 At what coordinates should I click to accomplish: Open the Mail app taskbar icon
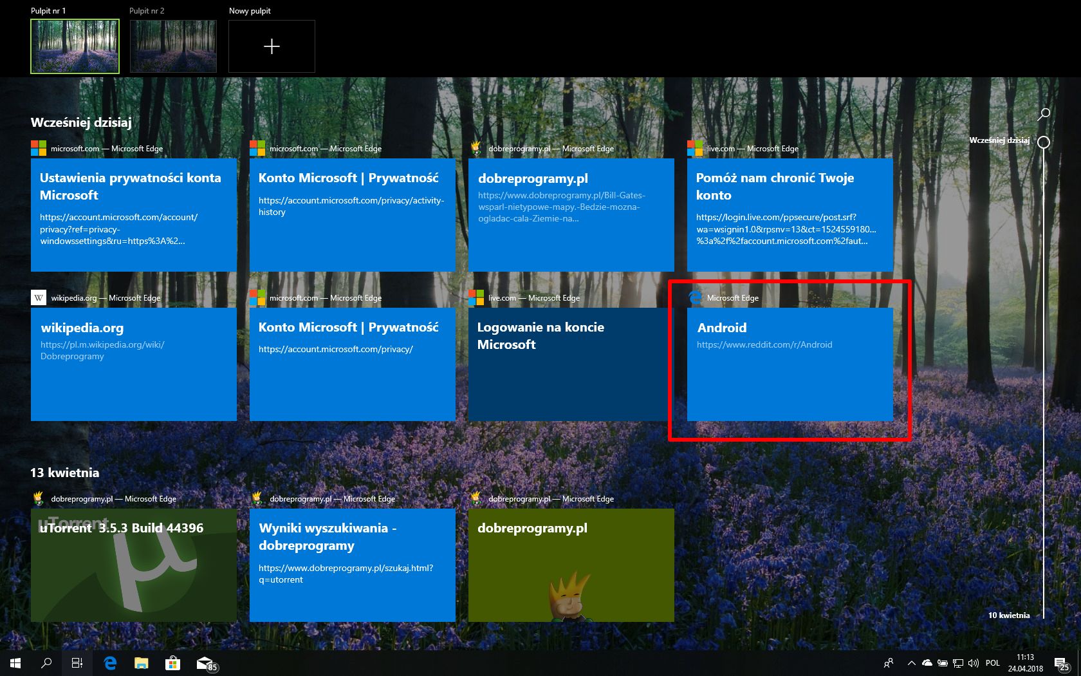pyautogui.click(x=206, y=663)
